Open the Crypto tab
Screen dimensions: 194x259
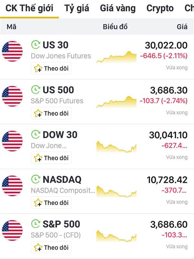[x=160, y=8]
